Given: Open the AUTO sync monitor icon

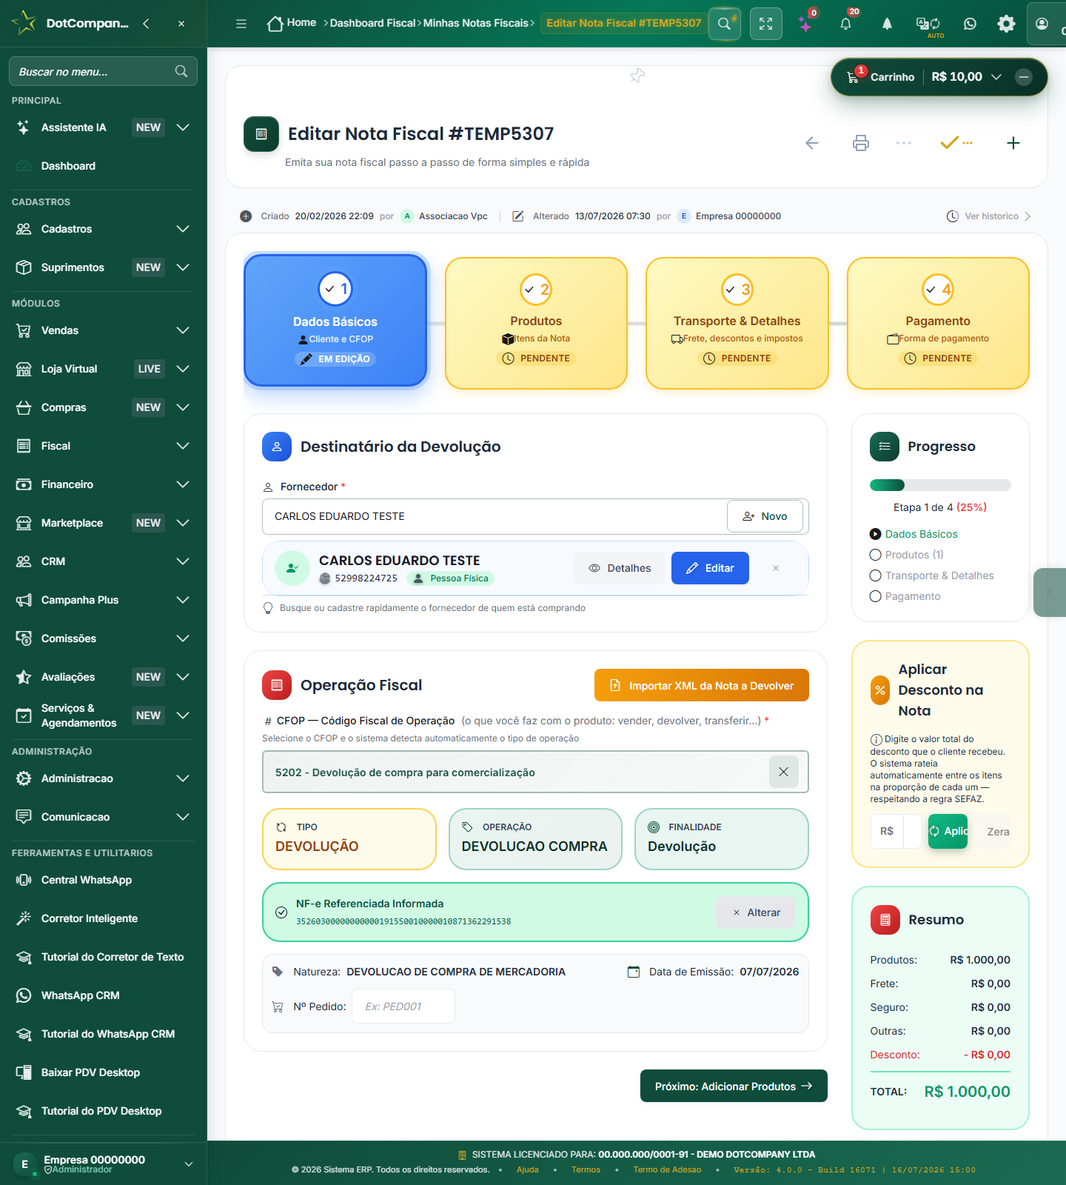Looking at the screenshot, I should tap(928, 24).
